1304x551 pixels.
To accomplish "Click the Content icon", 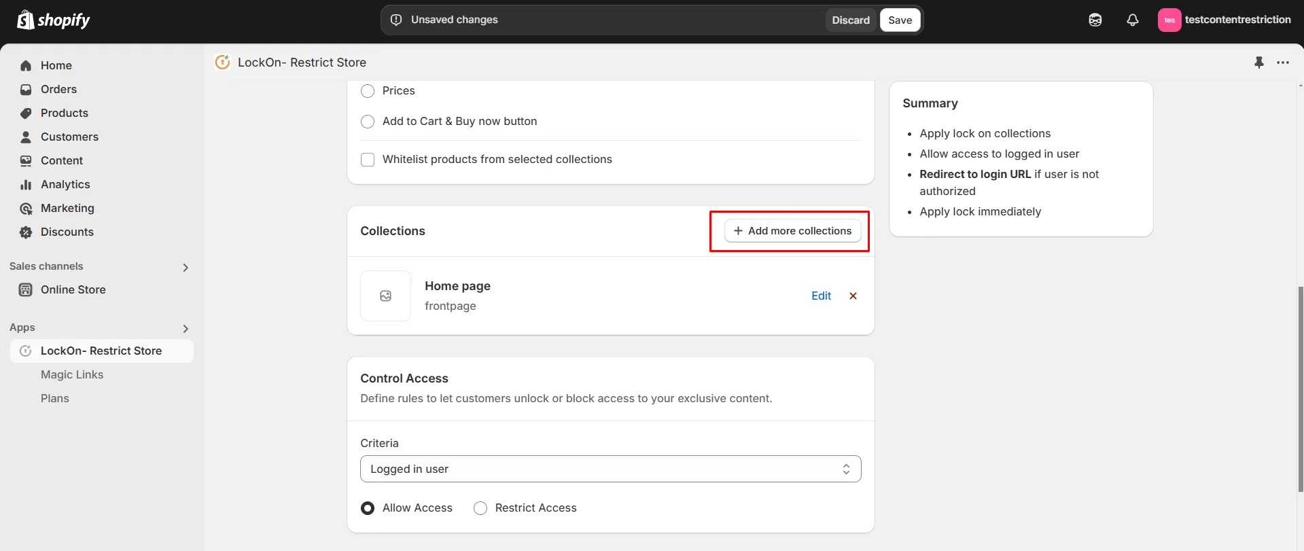I will tap(26, 160).
